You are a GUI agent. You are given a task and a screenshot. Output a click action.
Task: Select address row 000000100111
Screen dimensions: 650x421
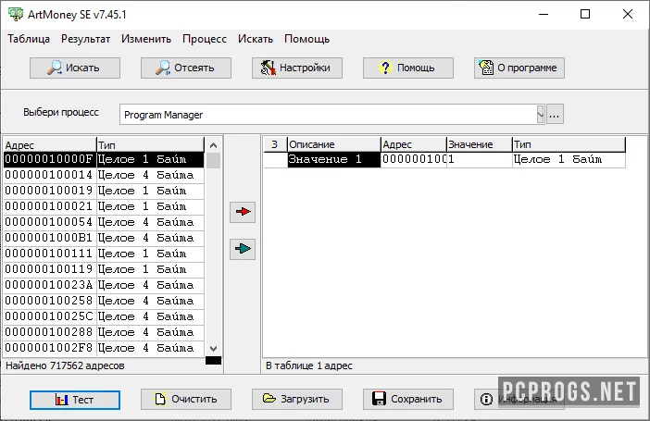point(104,254)
